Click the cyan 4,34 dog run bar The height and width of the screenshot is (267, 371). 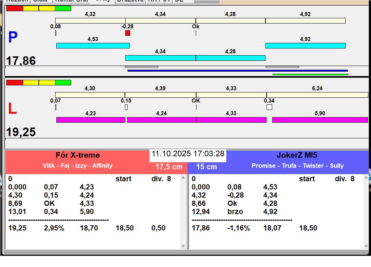point(161,58)
